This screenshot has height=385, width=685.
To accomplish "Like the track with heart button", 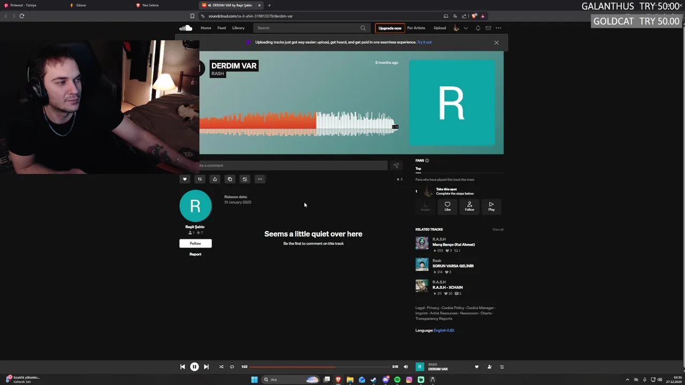I will 185,179.
